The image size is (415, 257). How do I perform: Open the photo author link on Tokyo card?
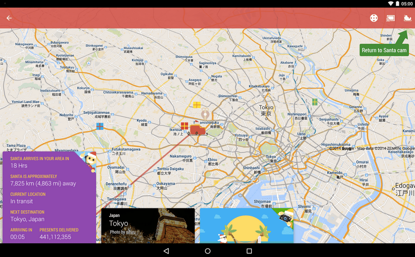point(130,232)
